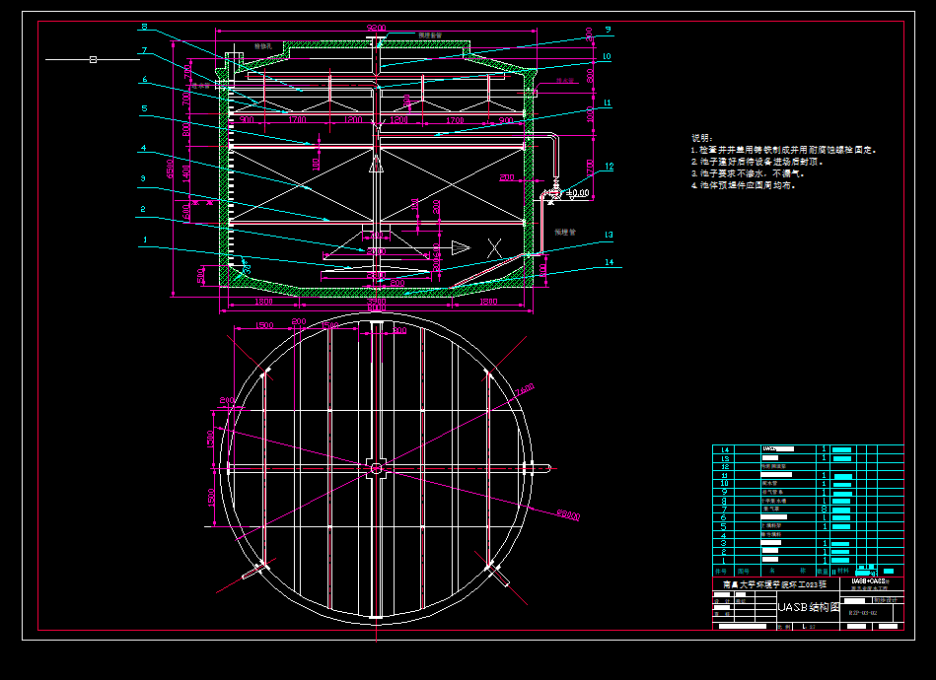936x680 pixels.
Task: Click the "30°" angle label at bottom-left corner
Action: pos(246,267)
